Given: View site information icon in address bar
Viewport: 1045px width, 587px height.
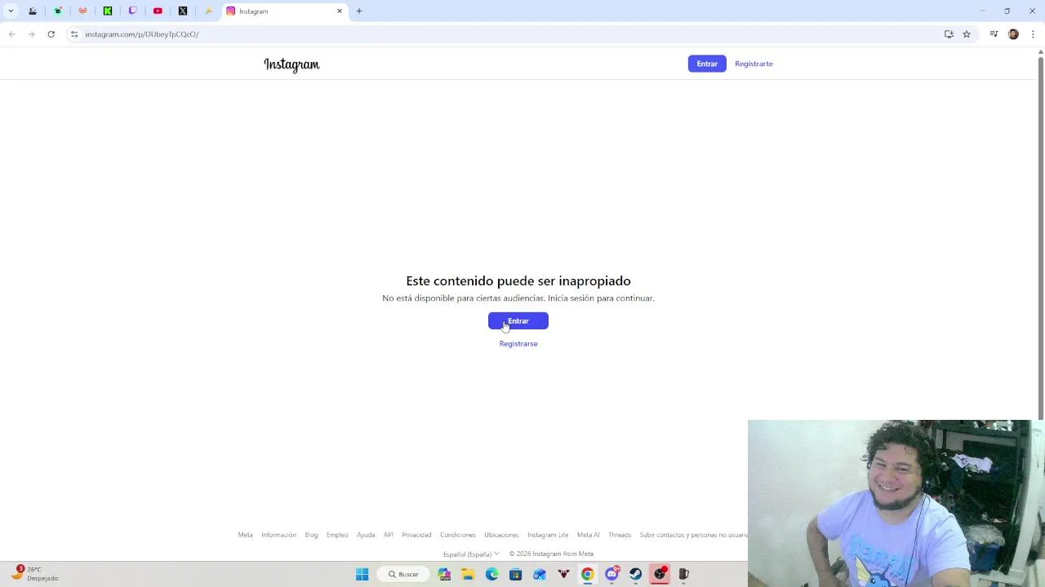Looking at the screenshot, I should (x=74, y=34).
